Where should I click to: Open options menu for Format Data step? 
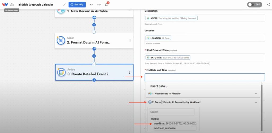[130, 40]
